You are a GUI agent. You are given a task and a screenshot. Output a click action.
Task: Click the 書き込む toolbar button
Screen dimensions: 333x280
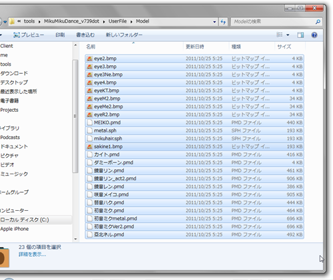pos(85,35)
